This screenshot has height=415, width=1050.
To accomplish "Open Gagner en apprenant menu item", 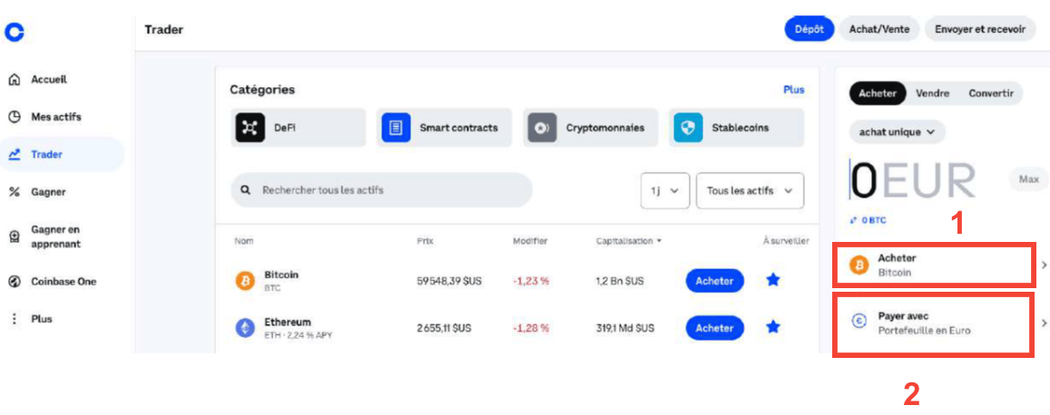I will point(55,236).
